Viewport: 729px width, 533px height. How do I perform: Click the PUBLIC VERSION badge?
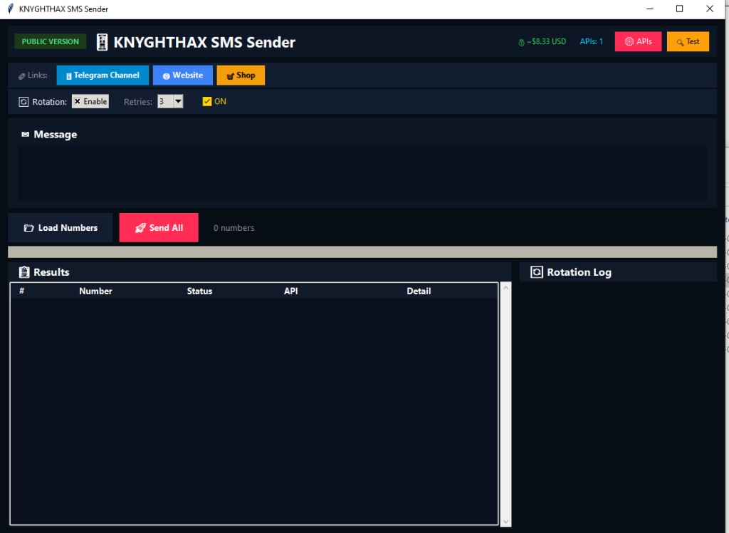51,41
